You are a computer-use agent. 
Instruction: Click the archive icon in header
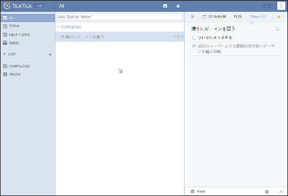165,6
